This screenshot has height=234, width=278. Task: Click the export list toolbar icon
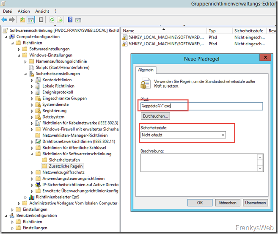click(60, 20)
